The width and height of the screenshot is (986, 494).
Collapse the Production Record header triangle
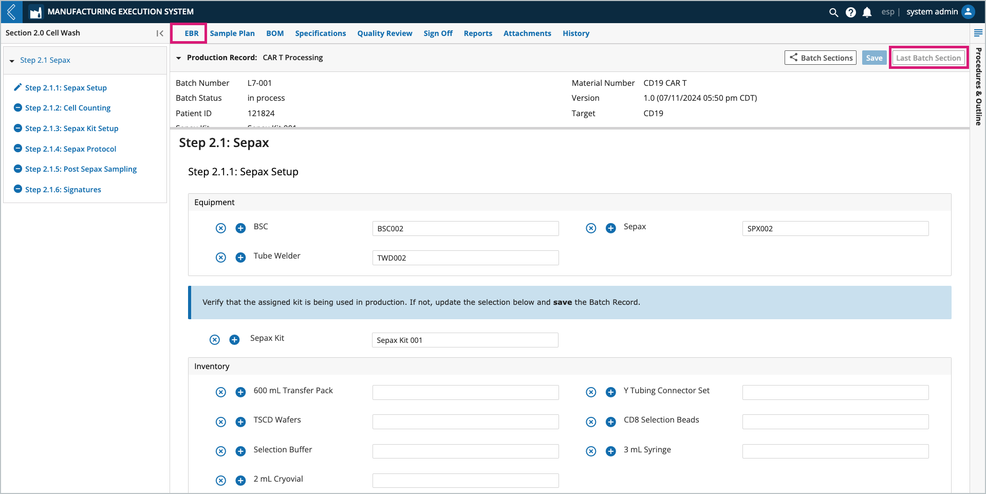point(179,58)
